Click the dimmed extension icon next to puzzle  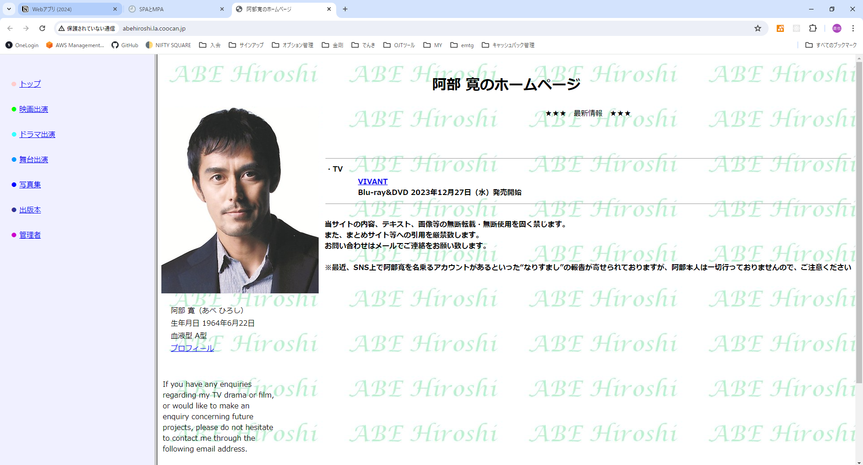796,28
